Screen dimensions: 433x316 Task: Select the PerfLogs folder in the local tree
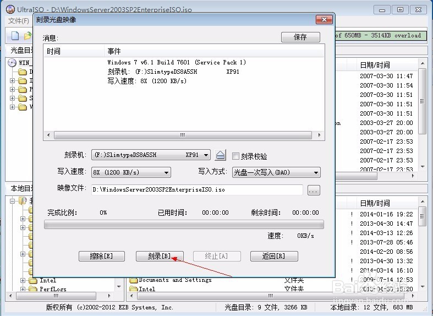pyautogui.click(x=53, y=289)
